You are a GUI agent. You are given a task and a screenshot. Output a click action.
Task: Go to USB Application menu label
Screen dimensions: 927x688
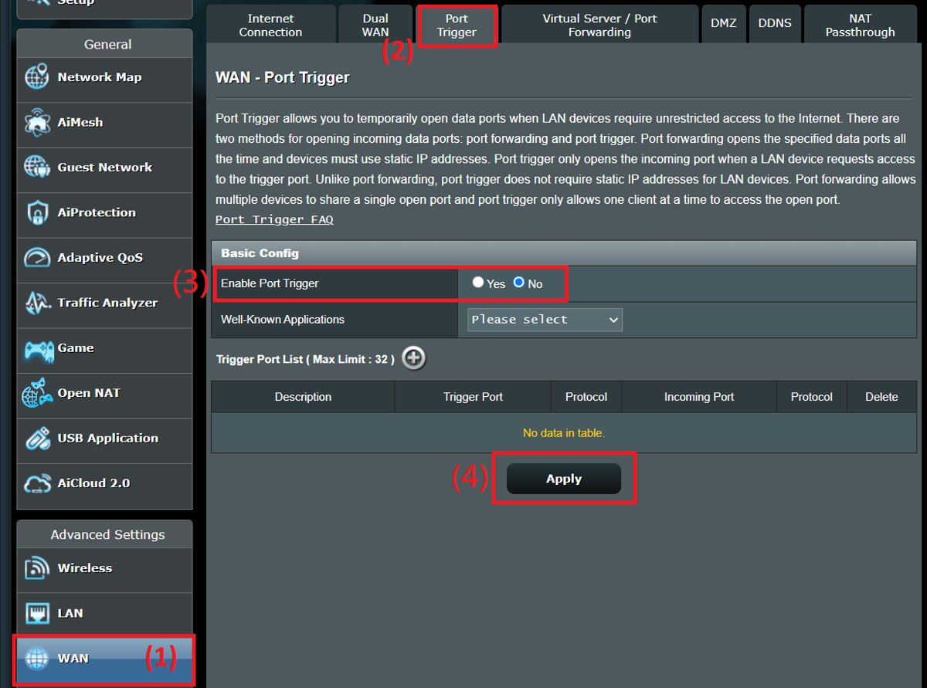[107, 438]
